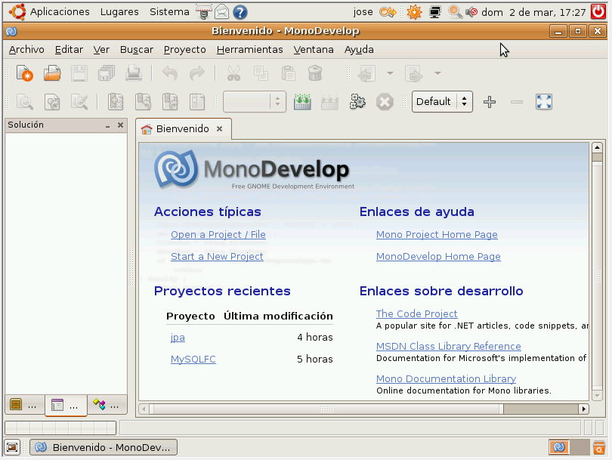Create a new file with the toolbar icon
This screenshot has height=460, width=612.
coord(25,73)
